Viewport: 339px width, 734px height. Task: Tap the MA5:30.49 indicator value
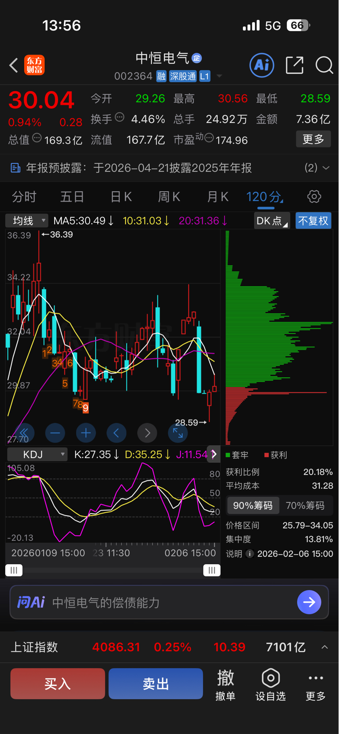point(83,221)
